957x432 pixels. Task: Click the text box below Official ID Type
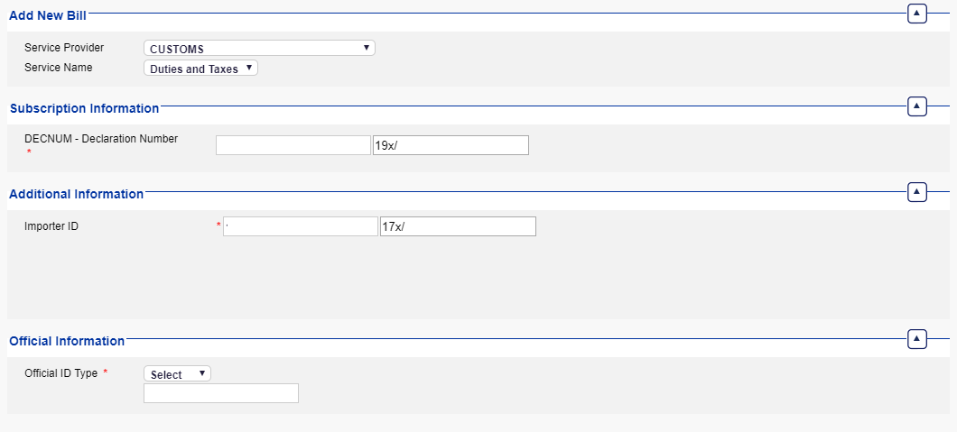220,393
